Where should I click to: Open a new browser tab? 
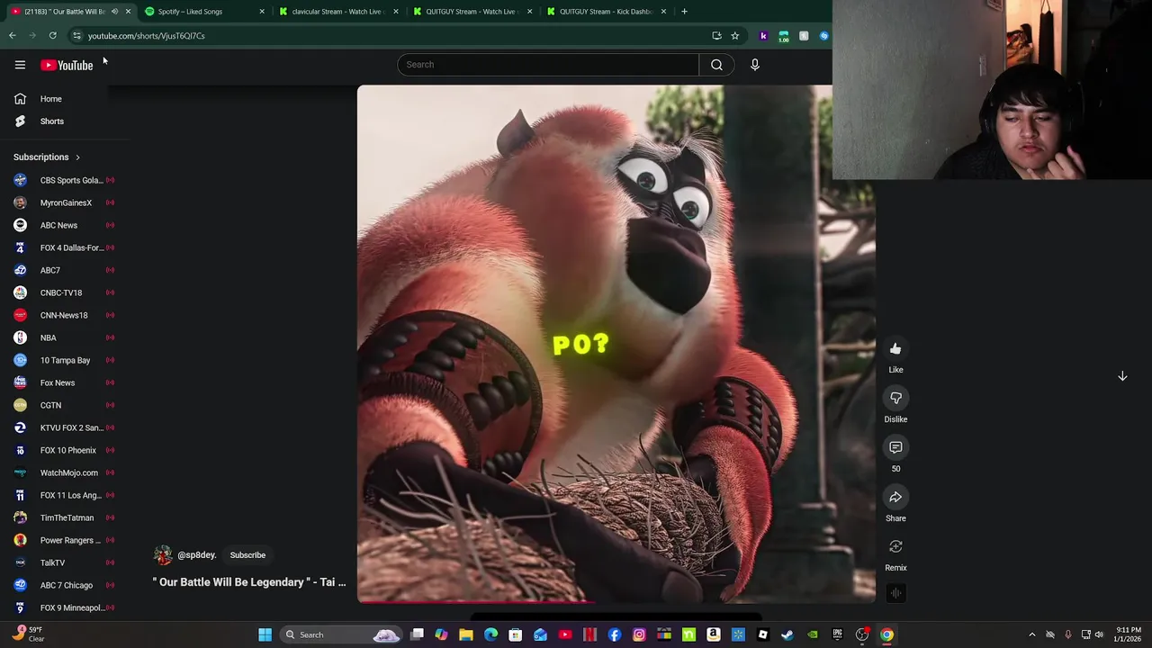(x=684, y=12)
